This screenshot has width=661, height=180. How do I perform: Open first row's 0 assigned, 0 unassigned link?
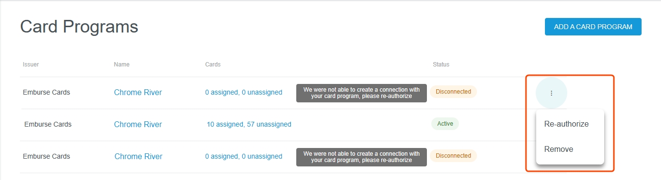[244, 92]
